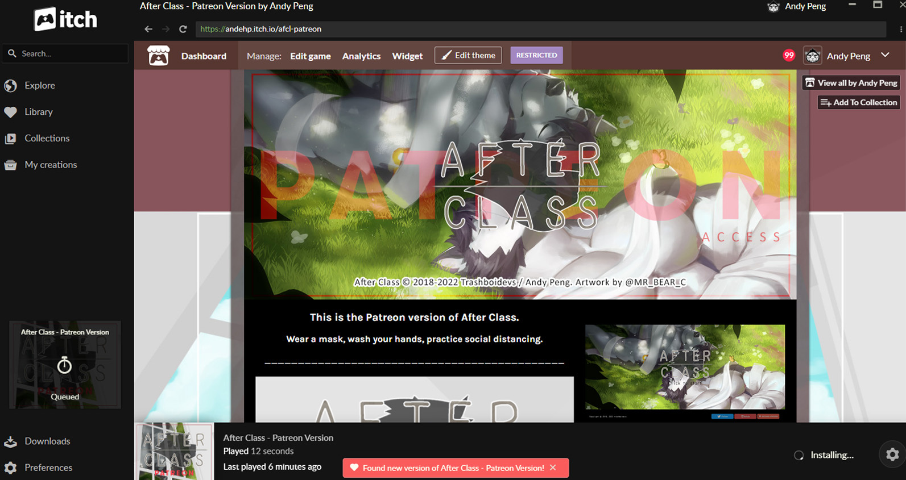Focus the Search box in the sidebar

[x=65, y=53]
